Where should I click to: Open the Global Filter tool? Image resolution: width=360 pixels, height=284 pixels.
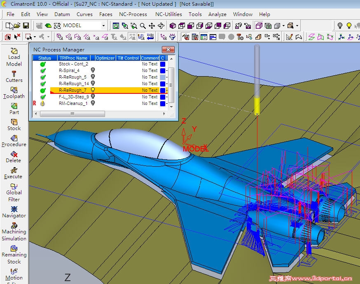coord(14,186)
